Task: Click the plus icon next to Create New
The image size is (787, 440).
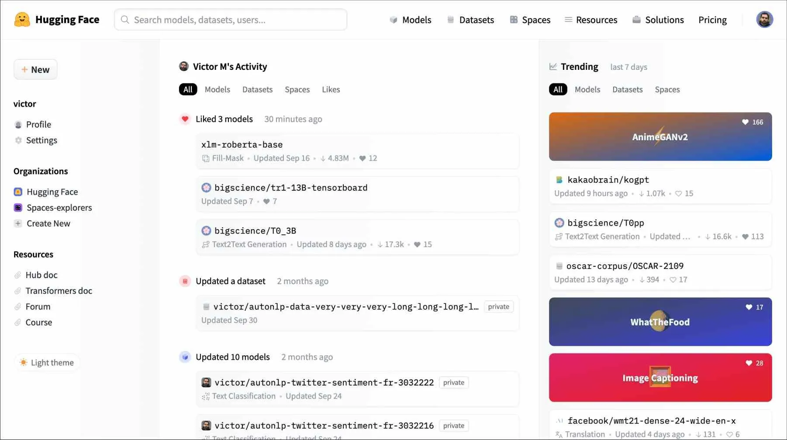Action: [18, 223]
